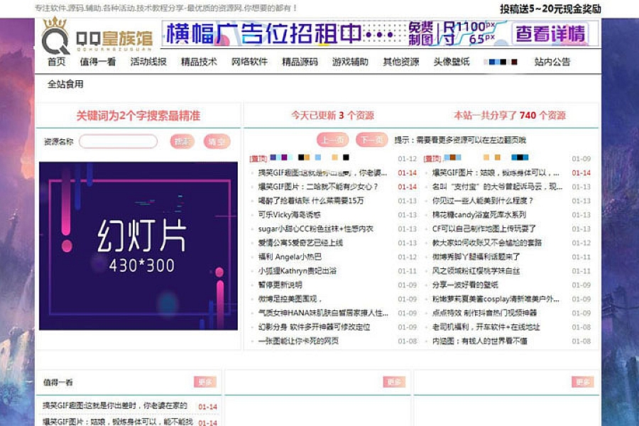Open the 微博足控美图围观 post
This screenshot has width=639, height=426.
point(290,299)
